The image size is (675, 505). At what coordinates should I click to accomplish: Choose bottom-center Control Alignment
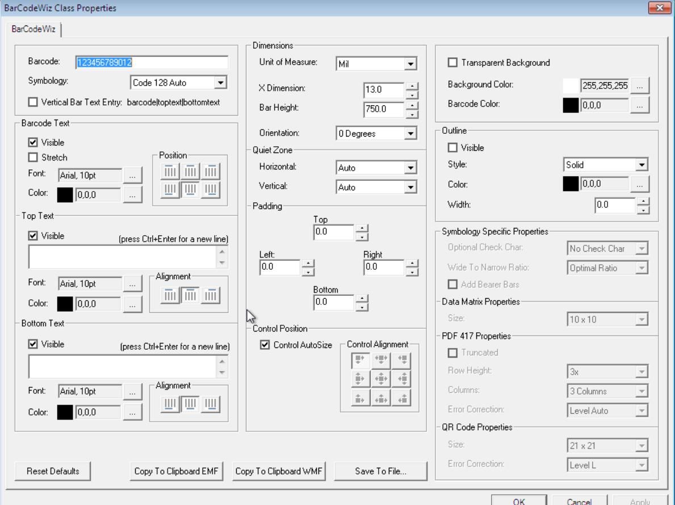[x=381, y=398]
